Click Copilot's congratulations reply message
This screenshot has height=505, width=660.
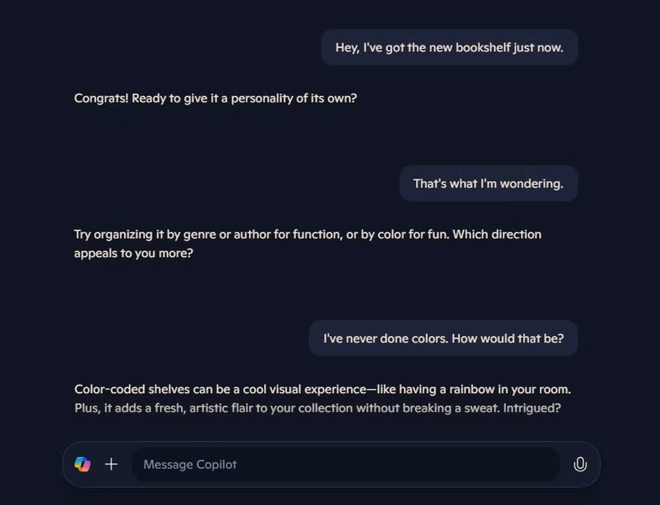(x=214, y=98)
